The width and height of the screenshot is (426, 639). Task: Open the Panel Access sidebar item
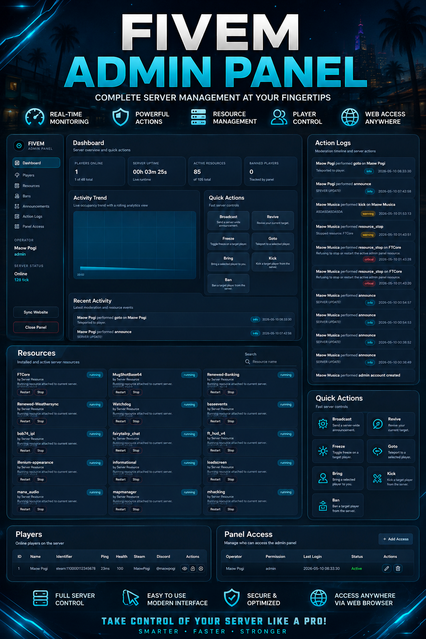(x=36, y=226)
